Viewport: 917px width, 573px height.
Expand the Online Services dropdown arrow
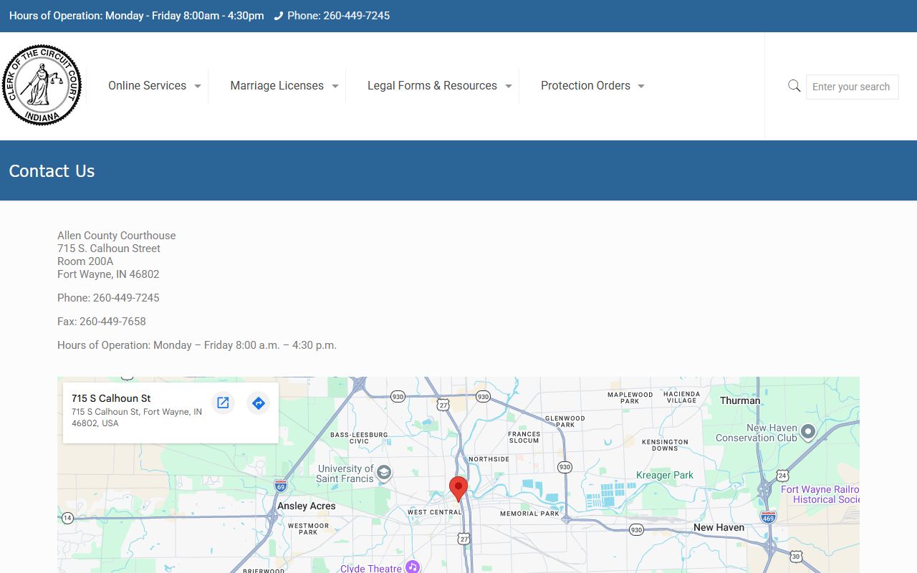pyautogui.click(x=198, y=86)
